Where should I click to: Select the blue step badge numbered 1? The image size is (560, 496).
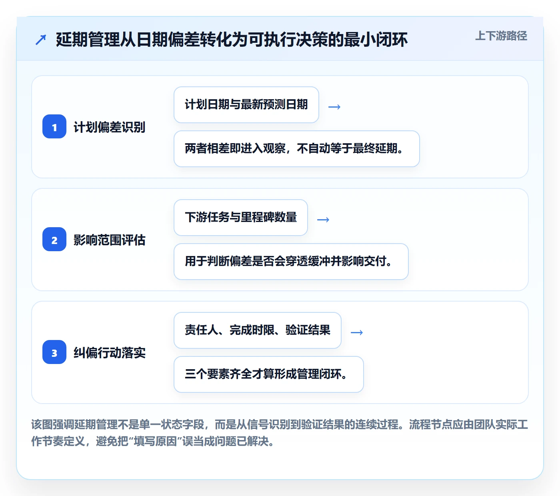(x=54, y=127)
